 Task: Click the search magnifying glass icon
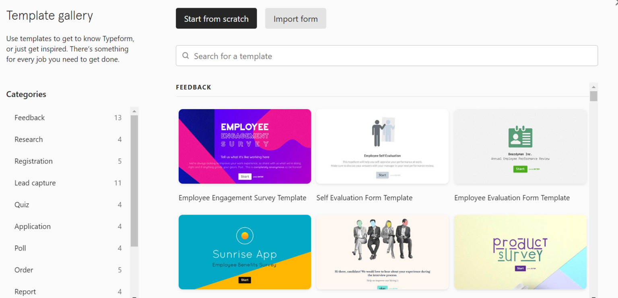click(185, 56)
